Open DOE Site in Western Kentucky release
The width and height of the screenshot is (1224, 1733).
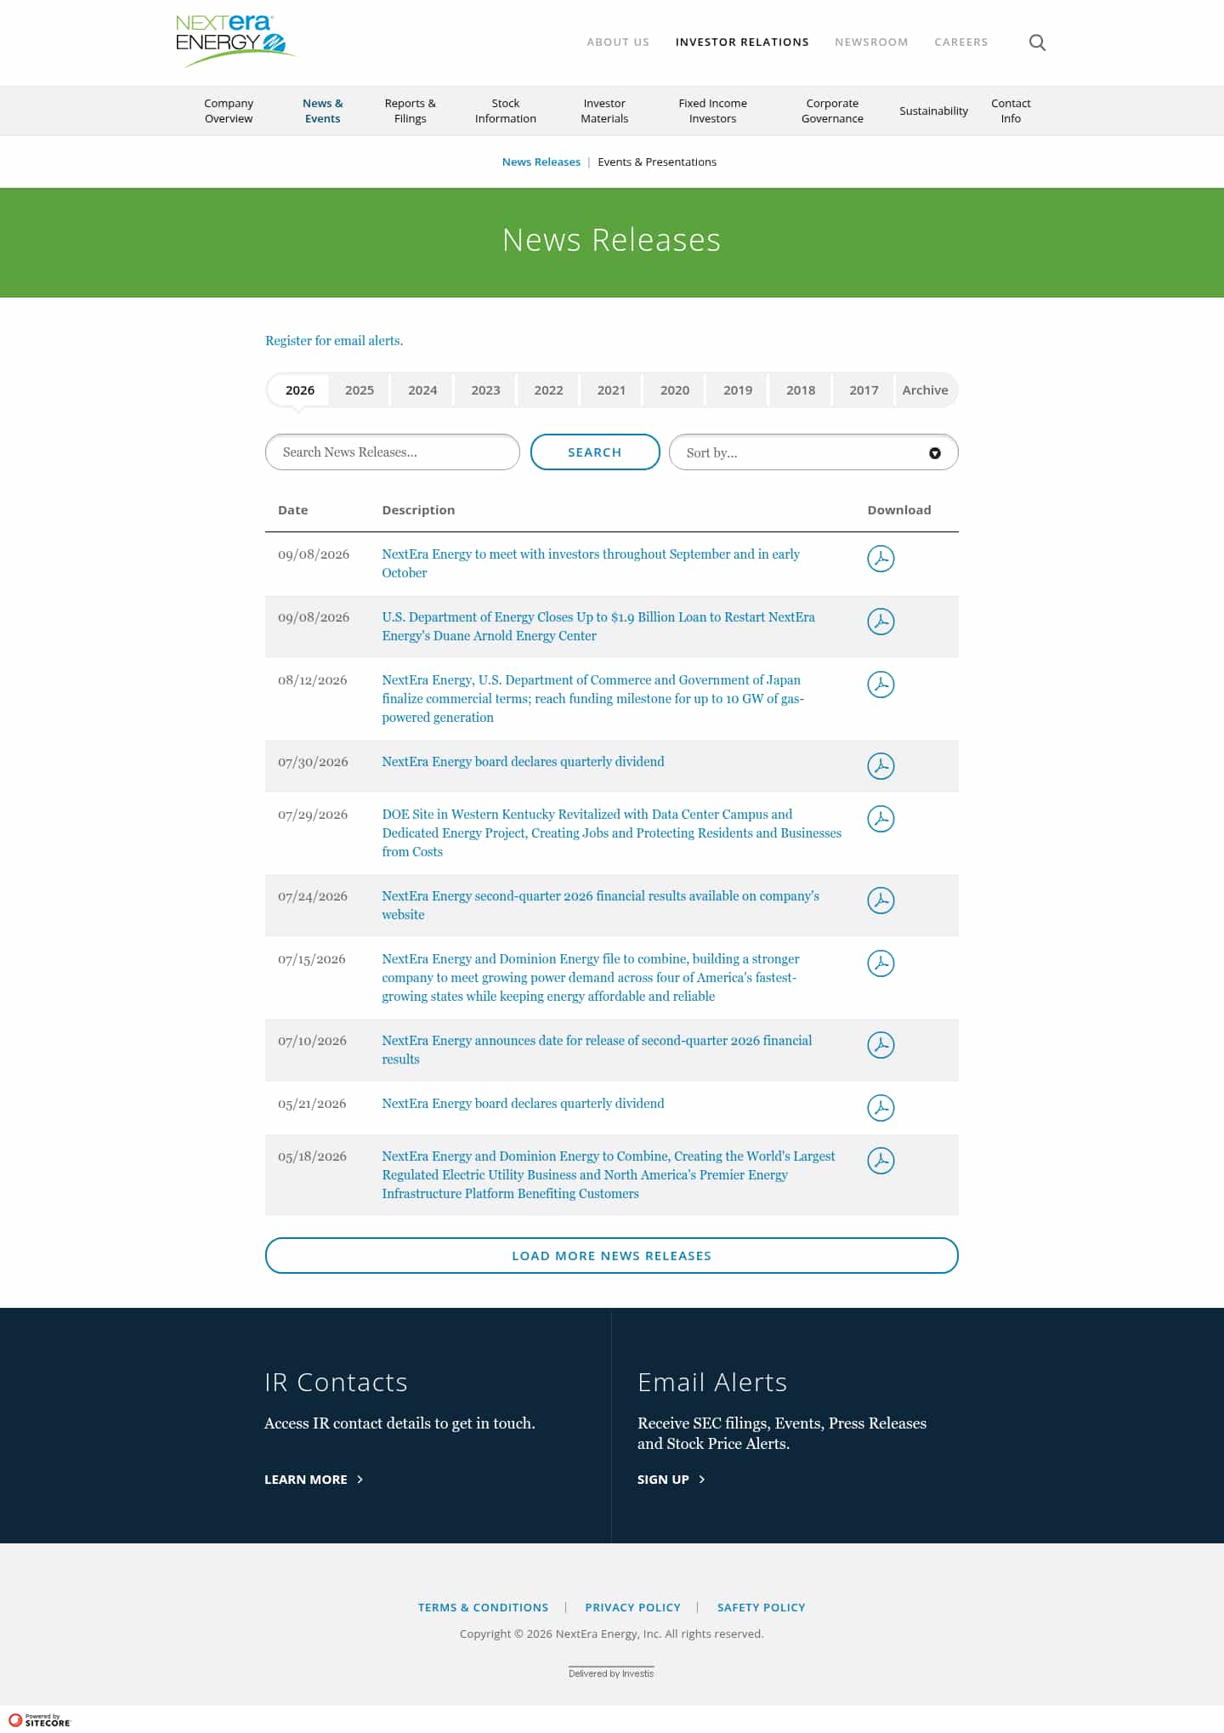point(611,832)
